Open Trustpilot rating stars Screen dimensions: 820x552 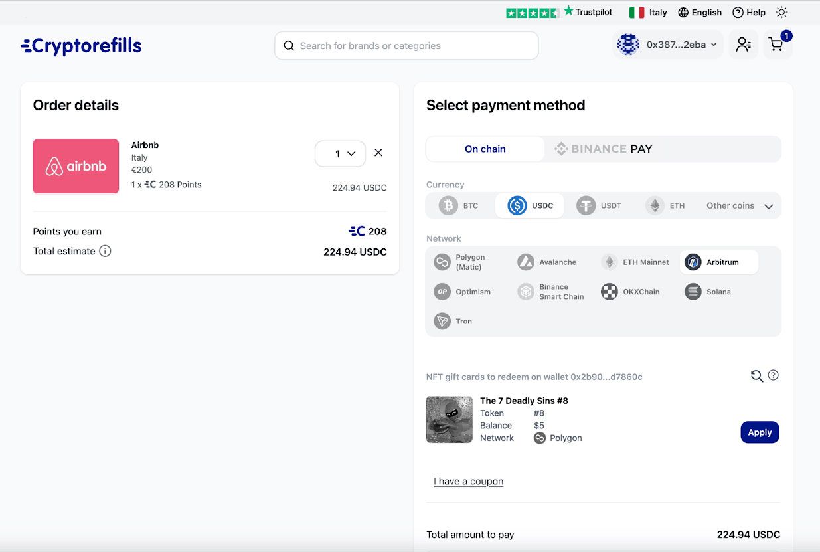point(532,13)
